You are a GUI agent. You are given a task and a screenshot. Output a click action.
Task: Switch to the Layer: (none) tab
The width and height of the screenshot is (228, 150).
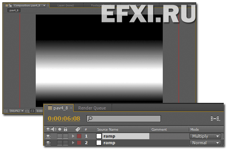coord(66,5)
